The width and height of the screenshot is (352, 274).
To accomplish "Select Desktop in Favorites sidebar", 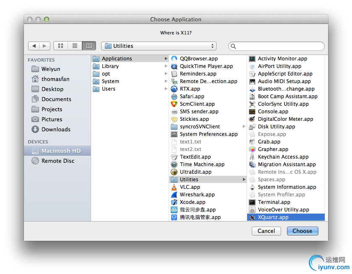I will click(x=57, y=89).
